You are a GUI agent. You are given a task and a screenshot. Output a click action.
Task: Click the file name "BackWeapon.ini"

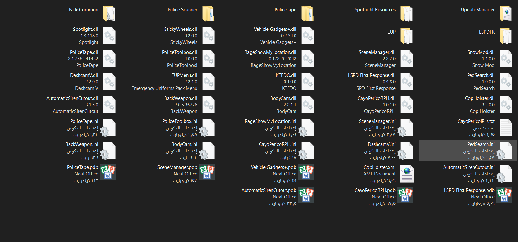(x=82, y=144)
